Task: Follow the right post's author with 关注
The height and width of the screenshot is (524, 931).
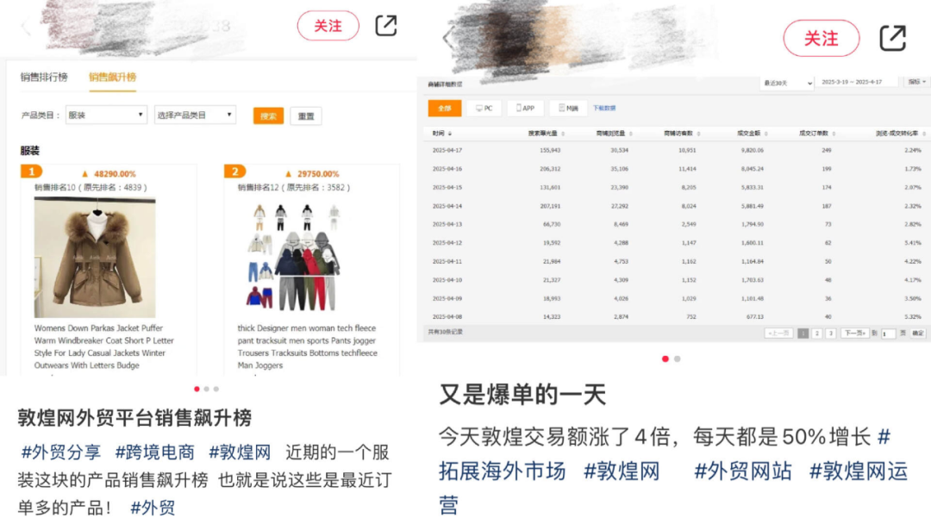Action: click(822, 39)
